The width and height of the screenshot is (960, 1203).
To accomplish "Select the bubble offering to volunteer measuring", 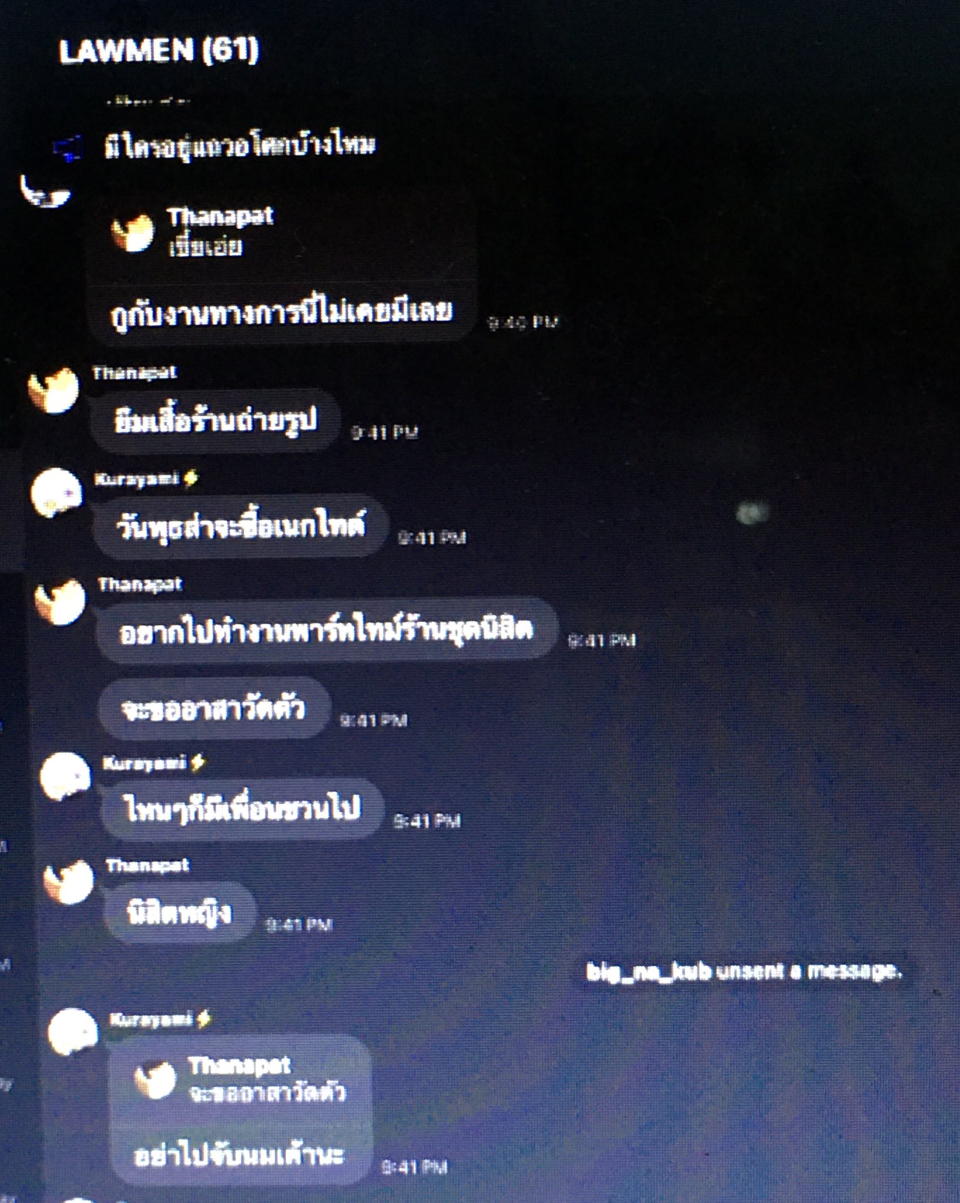I will point(213,708).
